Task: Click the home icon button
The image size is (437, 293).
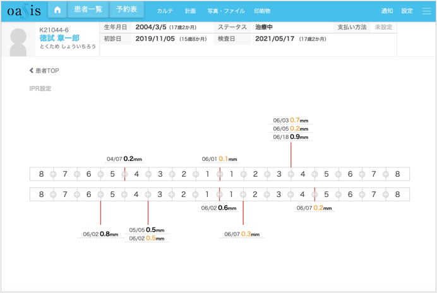Action: [x=57, y=10]
